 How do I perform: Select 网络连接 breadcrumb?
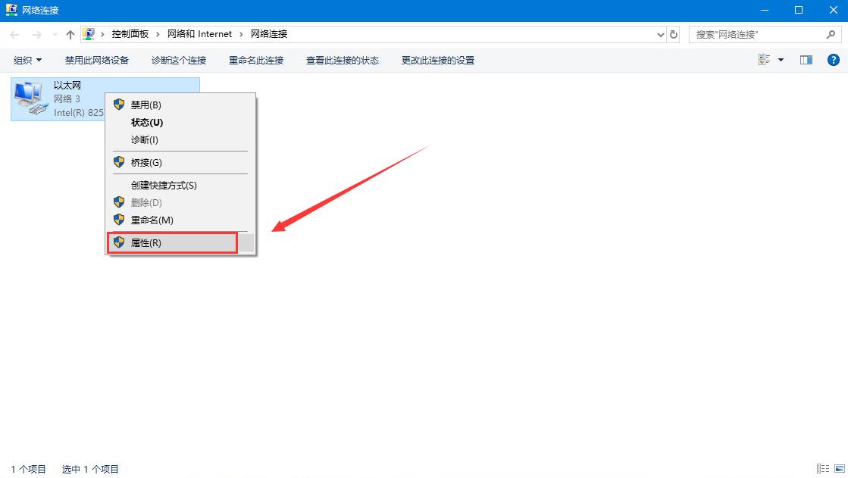[x=269, y=34]
